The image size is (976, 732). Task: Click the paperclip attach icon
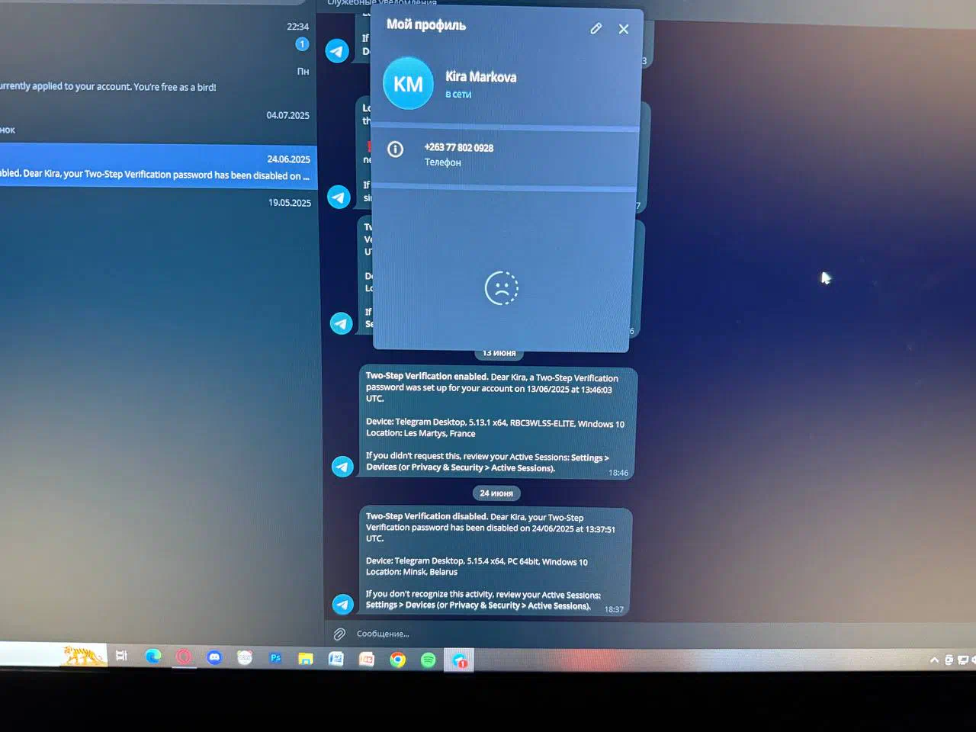pyautogui.click(x=339, y=634)
